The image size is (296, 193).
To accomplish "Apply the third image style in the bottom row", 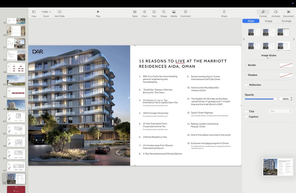I will pyautogui.click(x=283, y=46).
